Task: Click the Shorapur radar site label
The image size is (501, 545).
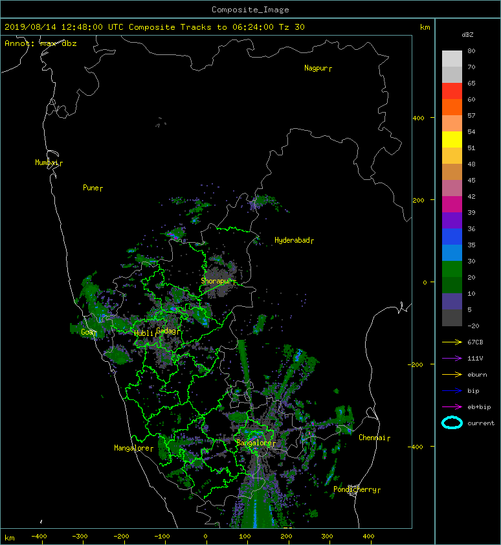Action: click(x=216, y=281)
